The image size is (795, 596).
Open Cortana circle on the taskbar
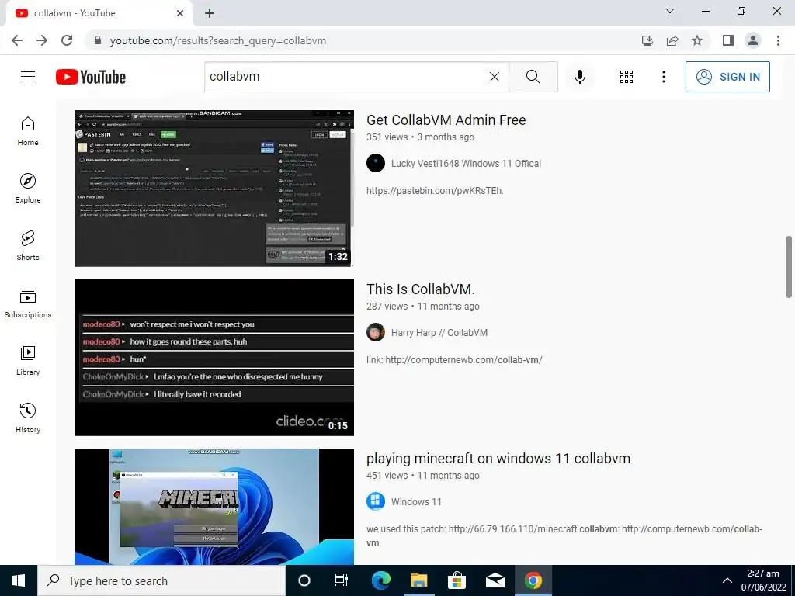[304, 580]
